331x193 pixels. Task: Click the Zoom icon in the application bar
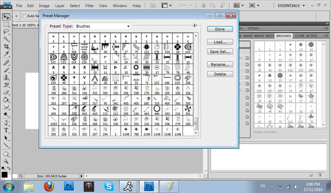pyautogui.click(x=213, y=6)
